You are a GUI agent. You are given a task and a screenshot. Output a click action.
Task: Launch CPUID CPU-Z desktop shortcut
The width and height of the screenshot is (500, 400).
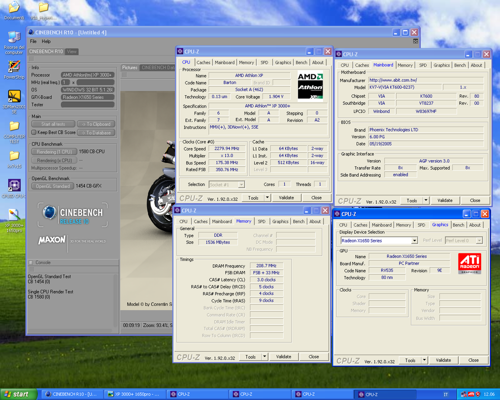click(13, 185)
